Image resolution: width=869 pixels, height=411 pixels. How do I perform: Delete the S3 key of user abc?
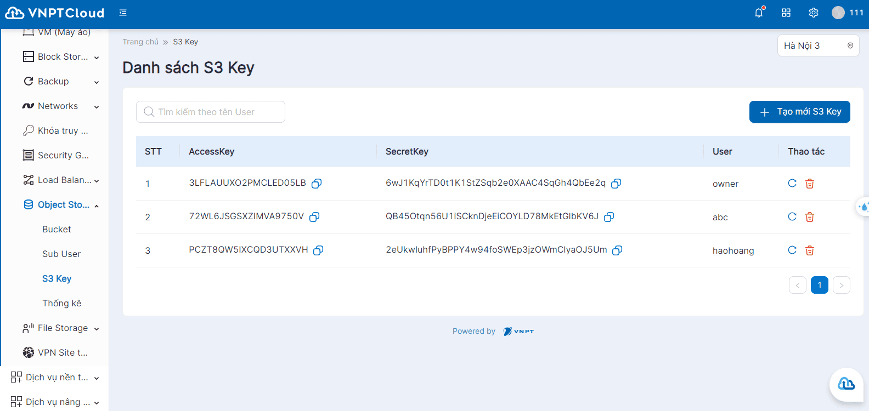[x=810, y=217]
